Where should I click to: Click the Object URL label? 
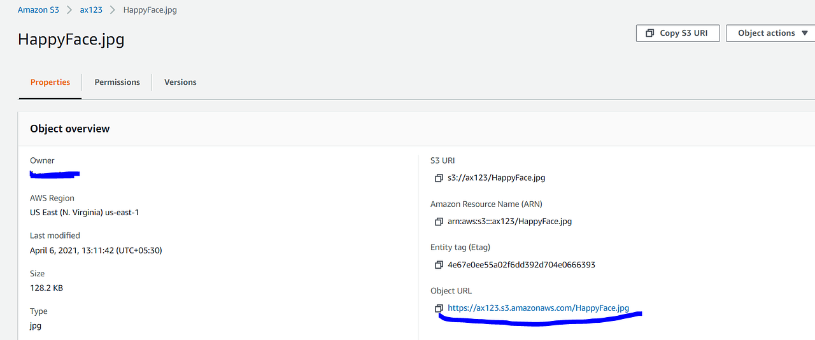click(451, 291)
